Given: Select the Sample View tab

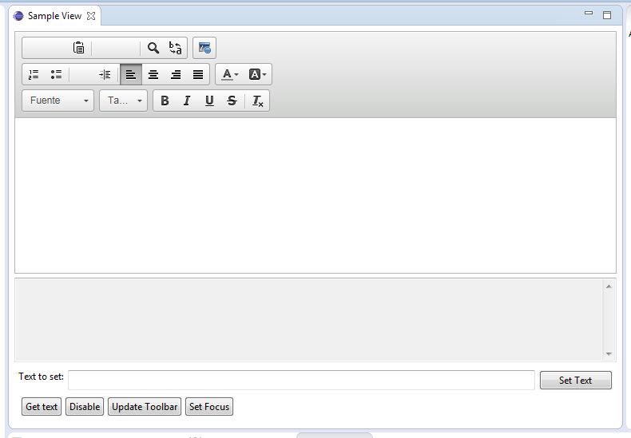Looking at the screenshot, I should 54,16.
